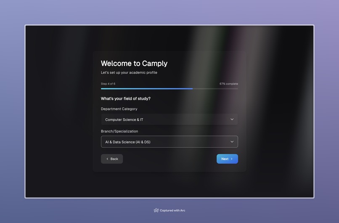The width and height of the screenshot is (339, 223).
Task: Click the '67% complete' label
Action: click(229, 84)
